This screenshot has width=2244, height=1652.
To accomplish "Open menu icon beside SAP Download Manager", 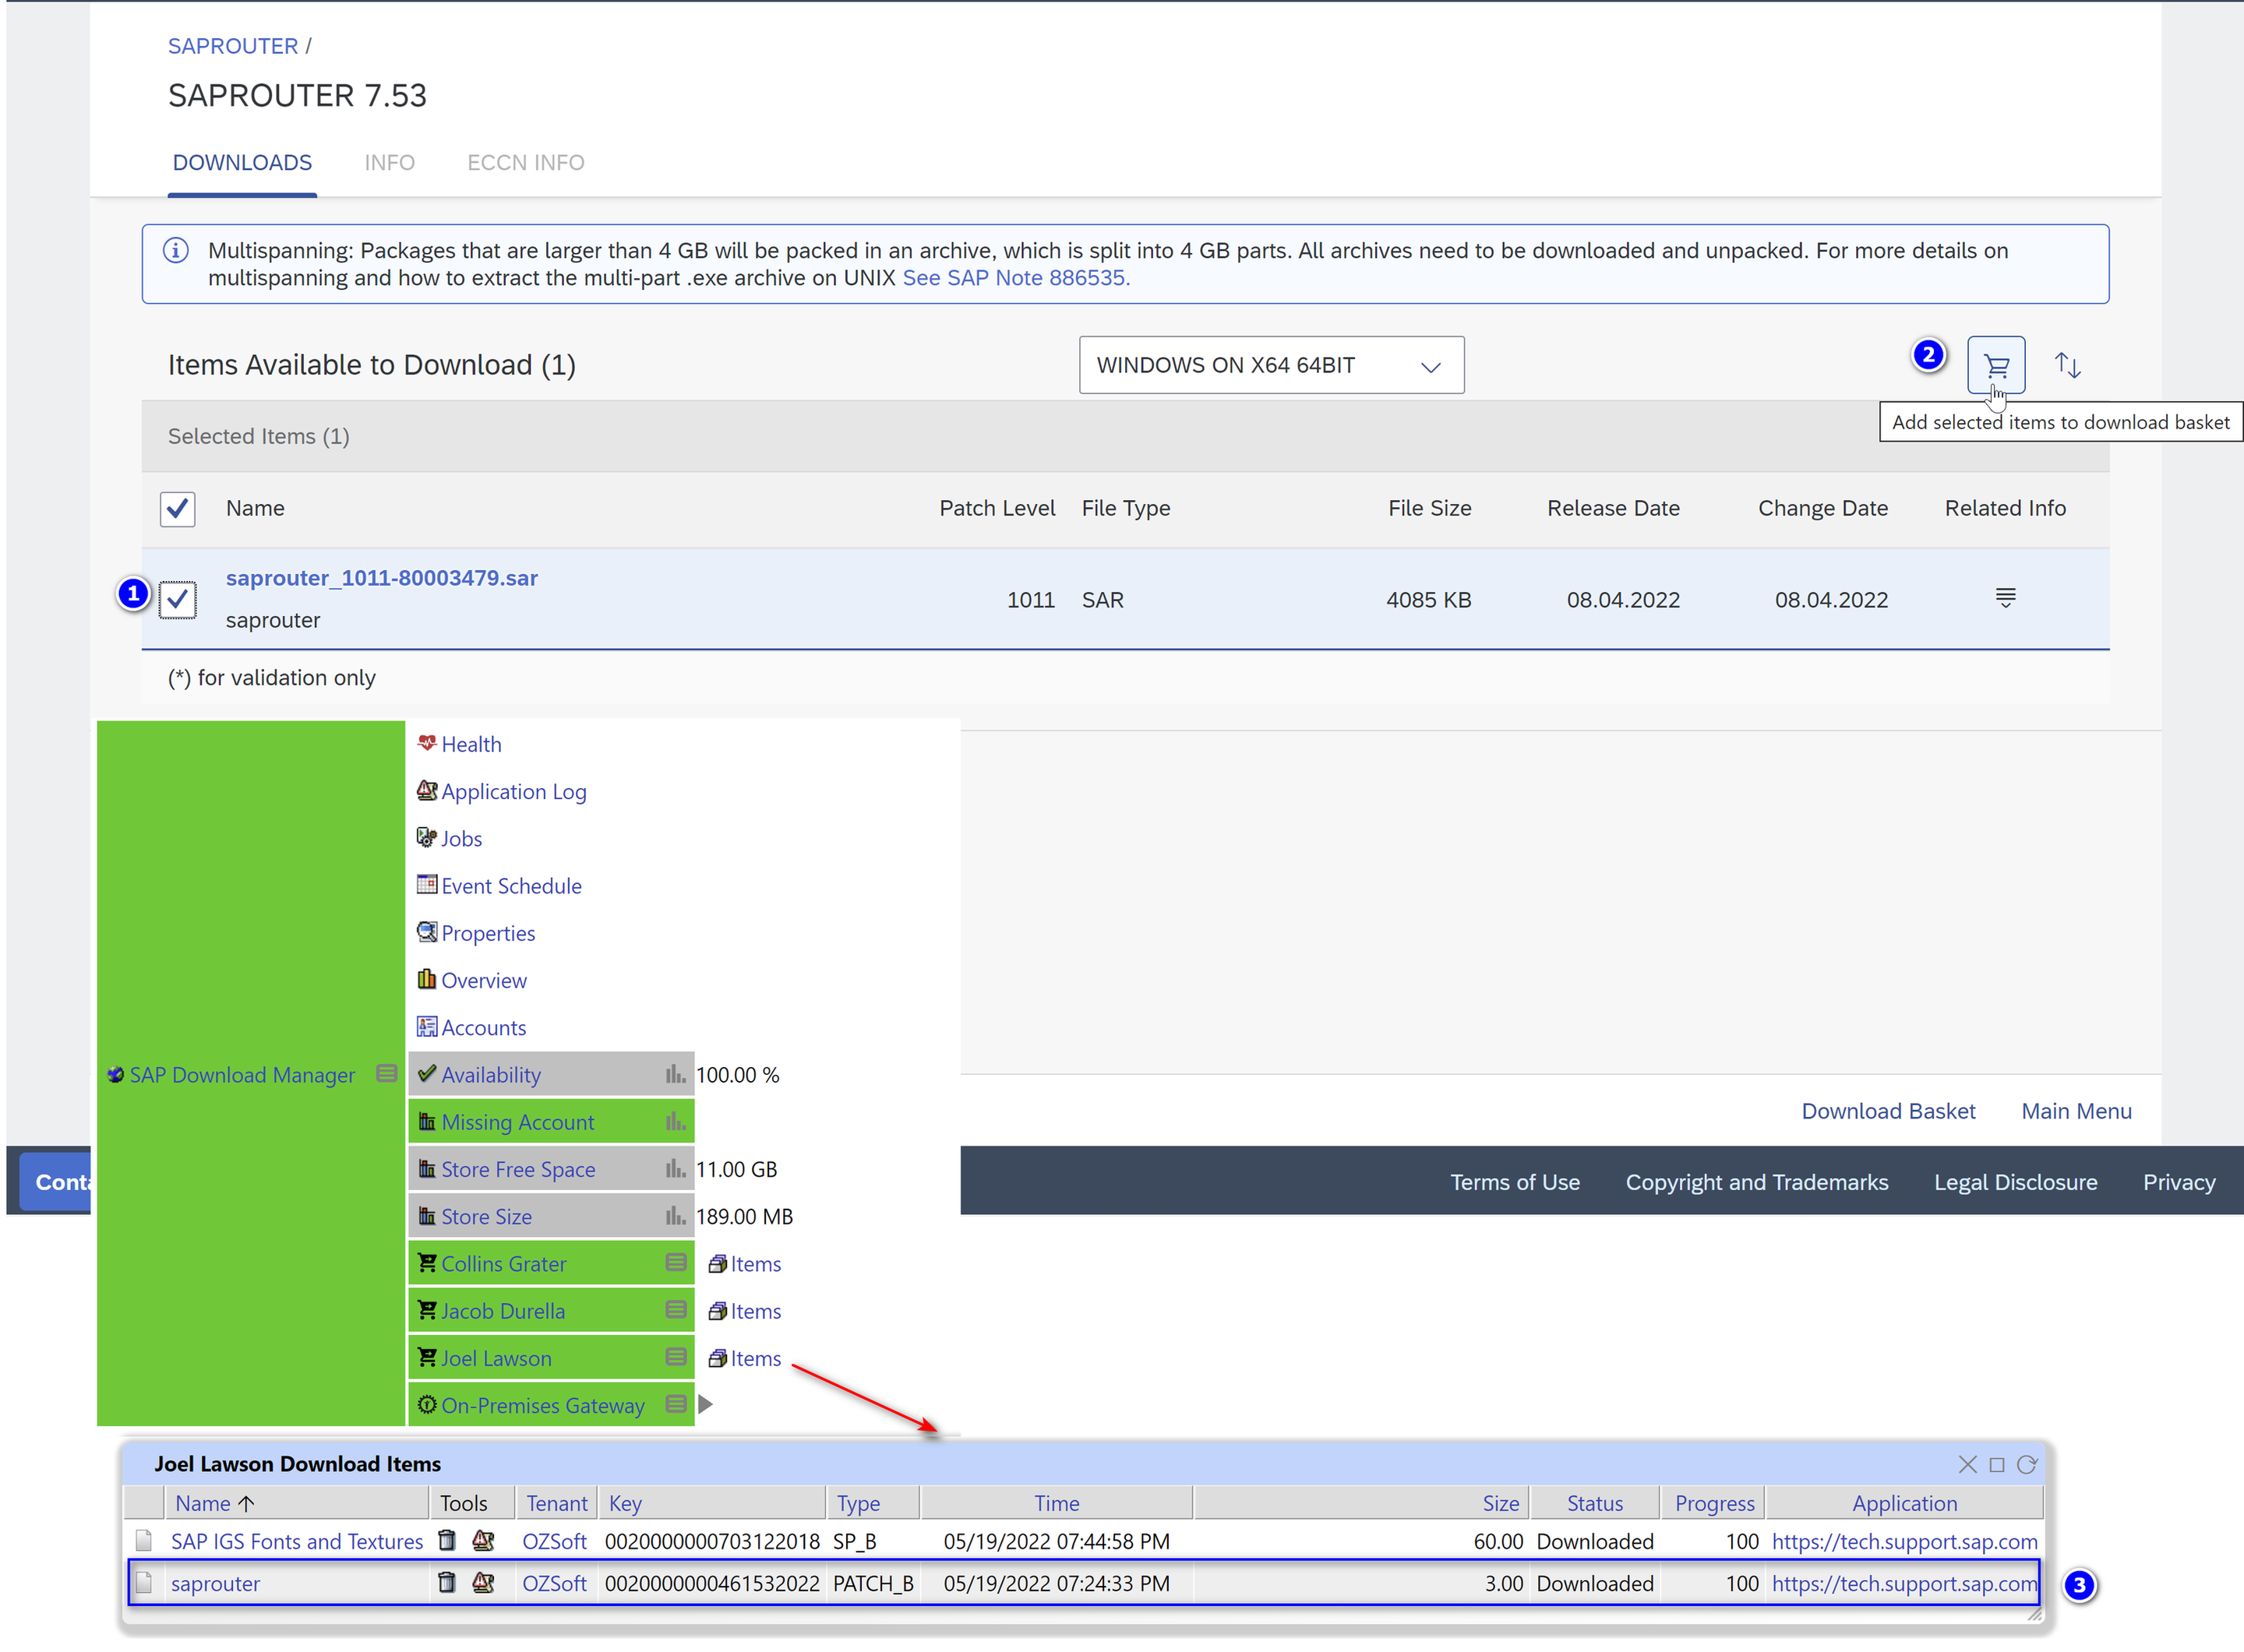I will point(386,1074).
